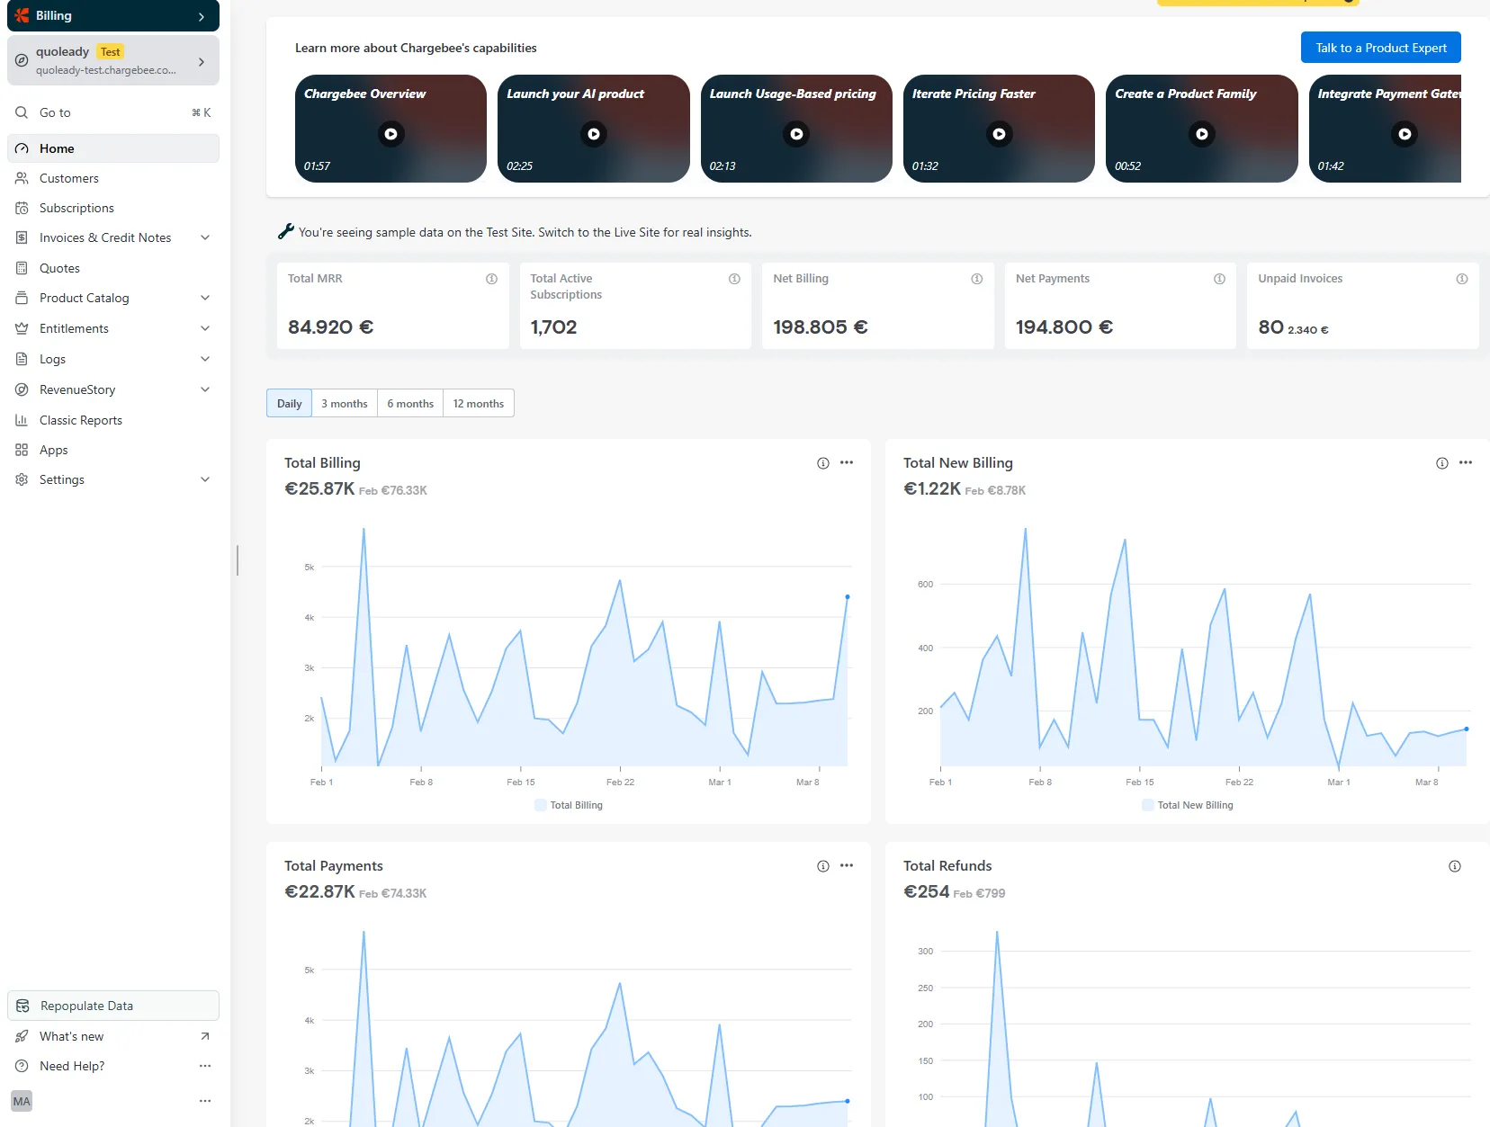Toggle Total New Billing legend series

click(1188, 805)
